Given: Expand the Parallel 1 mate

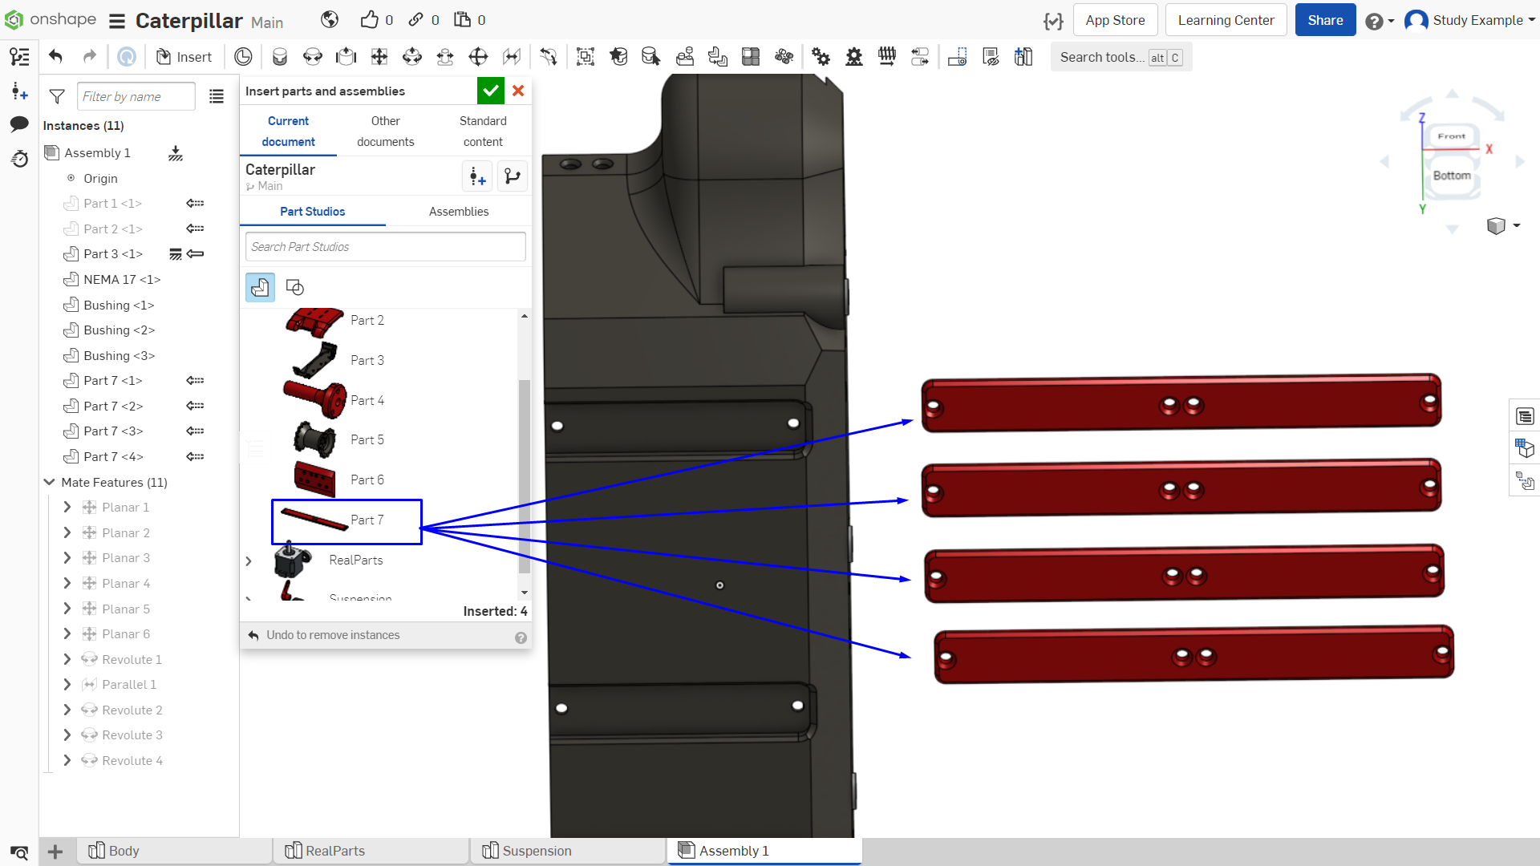Looking at the screenshot, I should click(x=67, y=684).
